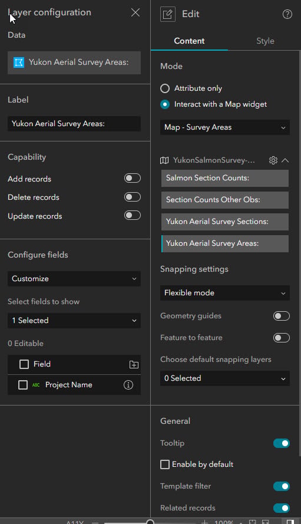The height and width of the screenshot is (524, 301).
Task: Click the add group folder icon beside Field
Action: [x=134, y=364]
